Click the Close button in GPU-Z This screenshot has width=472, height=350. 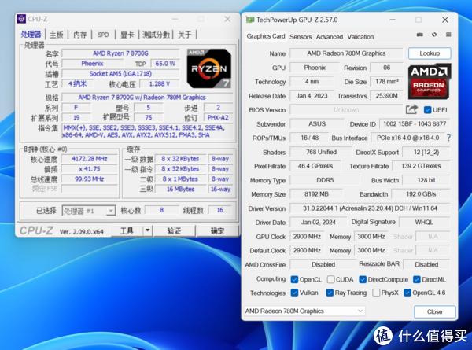435,311
